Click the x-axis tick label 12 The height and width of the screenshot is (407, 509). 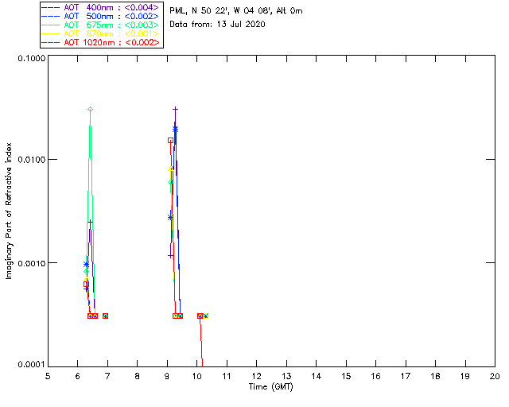pyautogui.click(x=256, y=376)
